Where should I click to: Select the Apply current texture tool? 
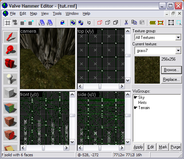(x=10, y=121)
